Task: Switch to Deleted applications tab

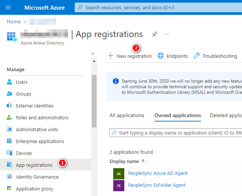Action: [226, 116]
